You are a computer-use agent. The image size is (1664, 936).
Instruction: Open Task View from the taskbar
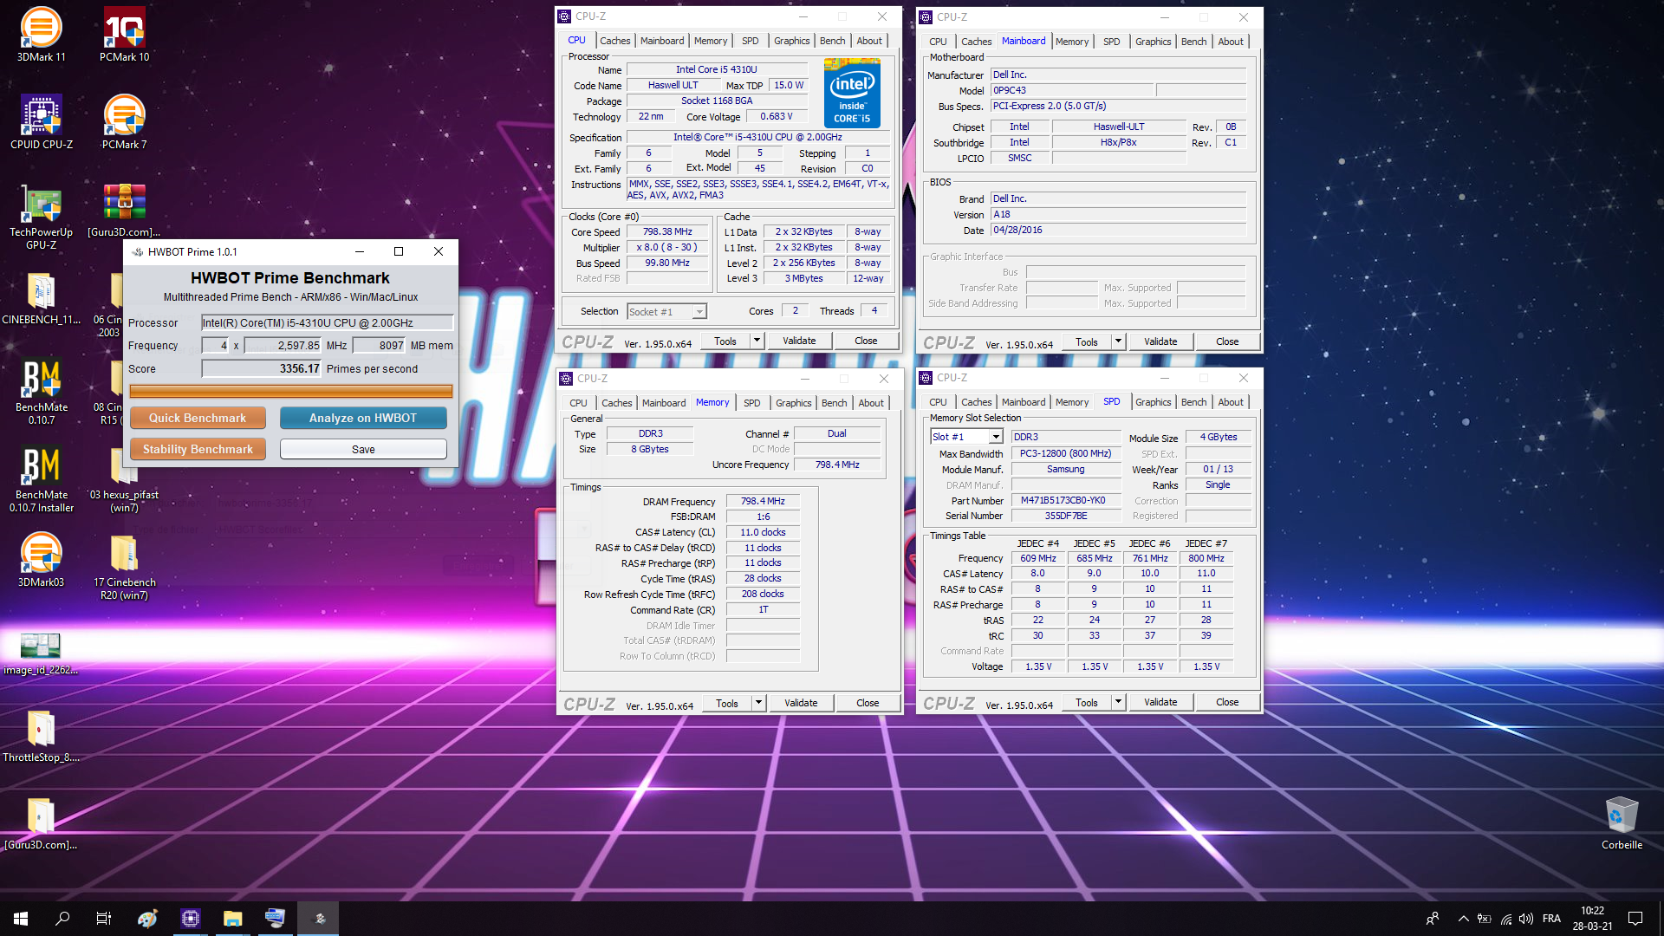104,919
